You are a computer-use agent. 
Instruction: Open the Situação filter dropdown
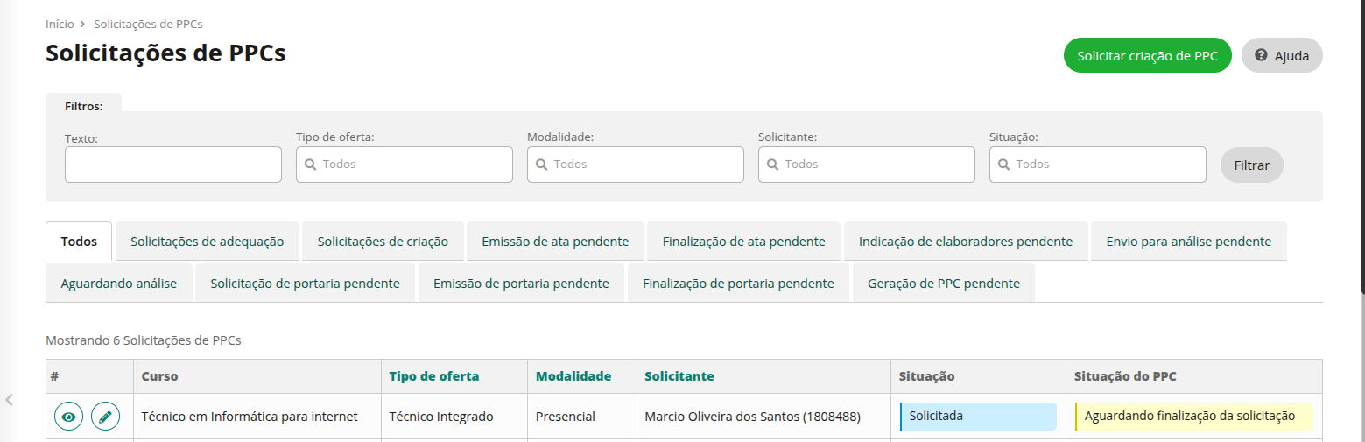(1097, 165)
